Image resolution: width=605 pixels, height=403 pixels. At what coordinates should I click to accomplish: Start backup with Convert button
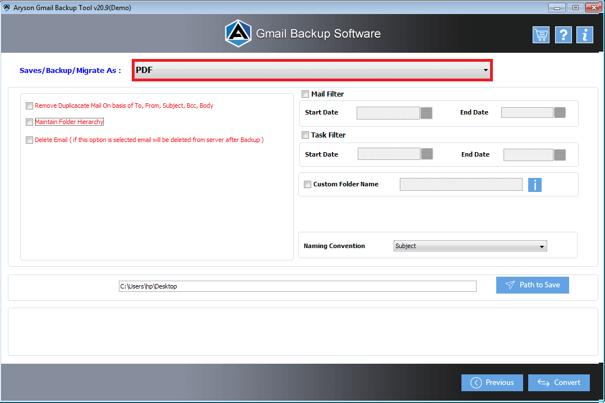click(x=558, y=383)
